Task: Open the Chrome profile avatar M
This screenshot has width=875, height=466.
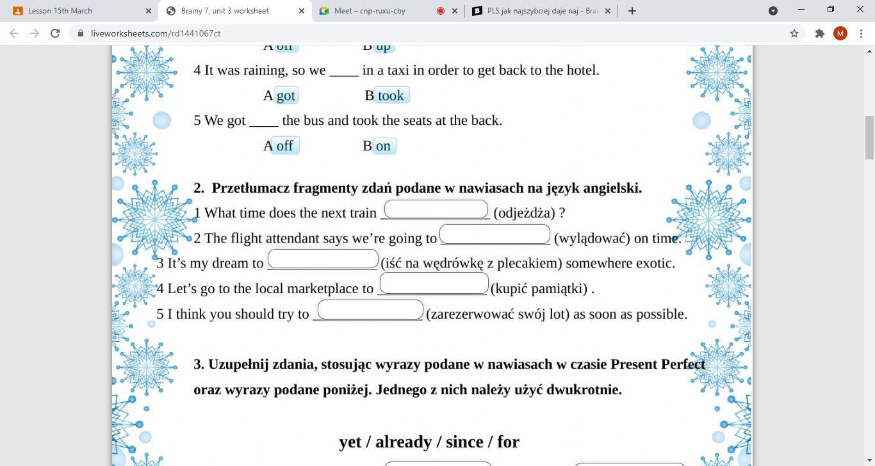Action: (840, 33)
